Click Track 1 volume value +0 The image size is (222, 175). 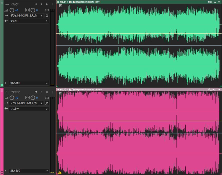click(x=16, y=10)
